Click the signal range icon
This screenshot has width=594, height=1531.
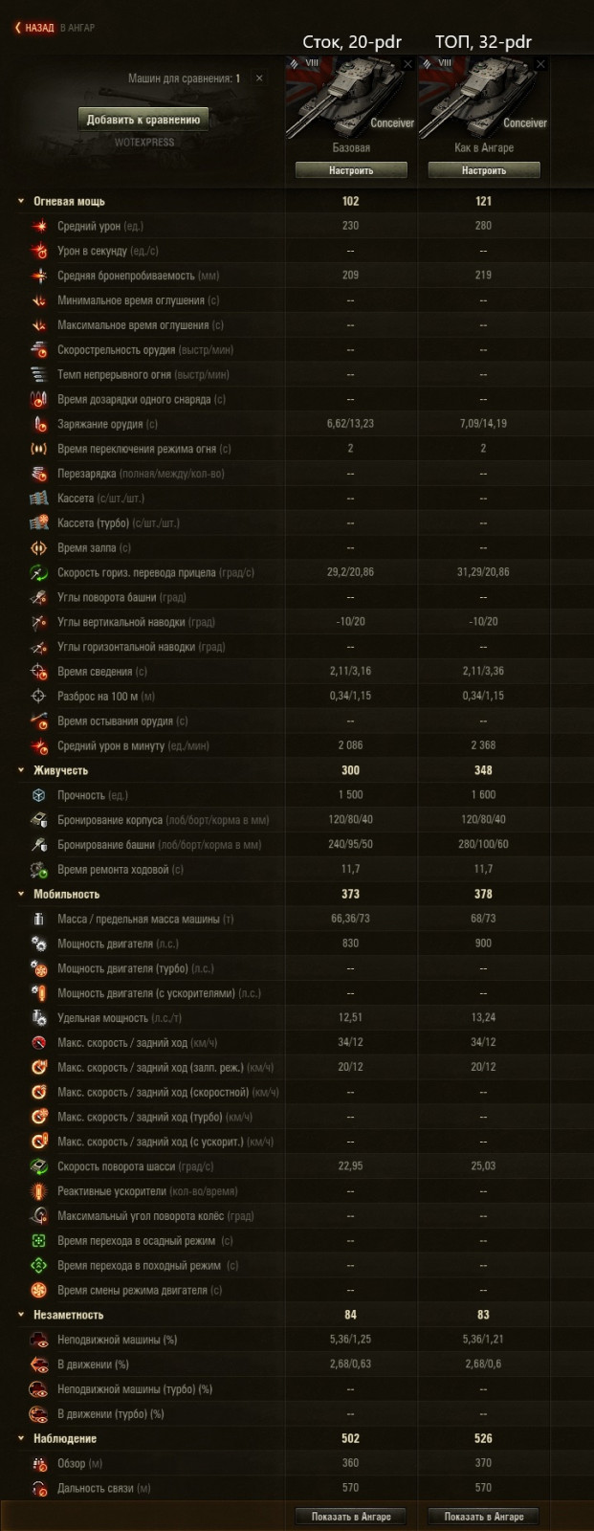[39, 1489]
